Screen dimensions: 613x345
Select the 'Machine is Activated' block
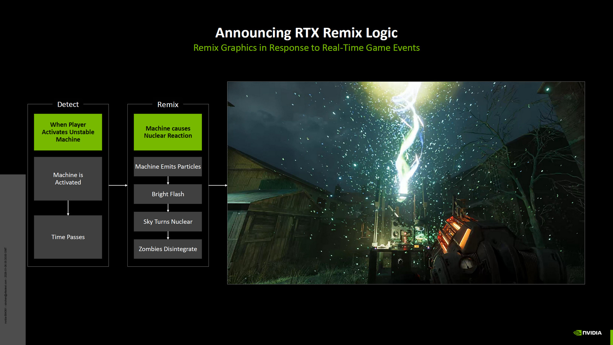68,179
